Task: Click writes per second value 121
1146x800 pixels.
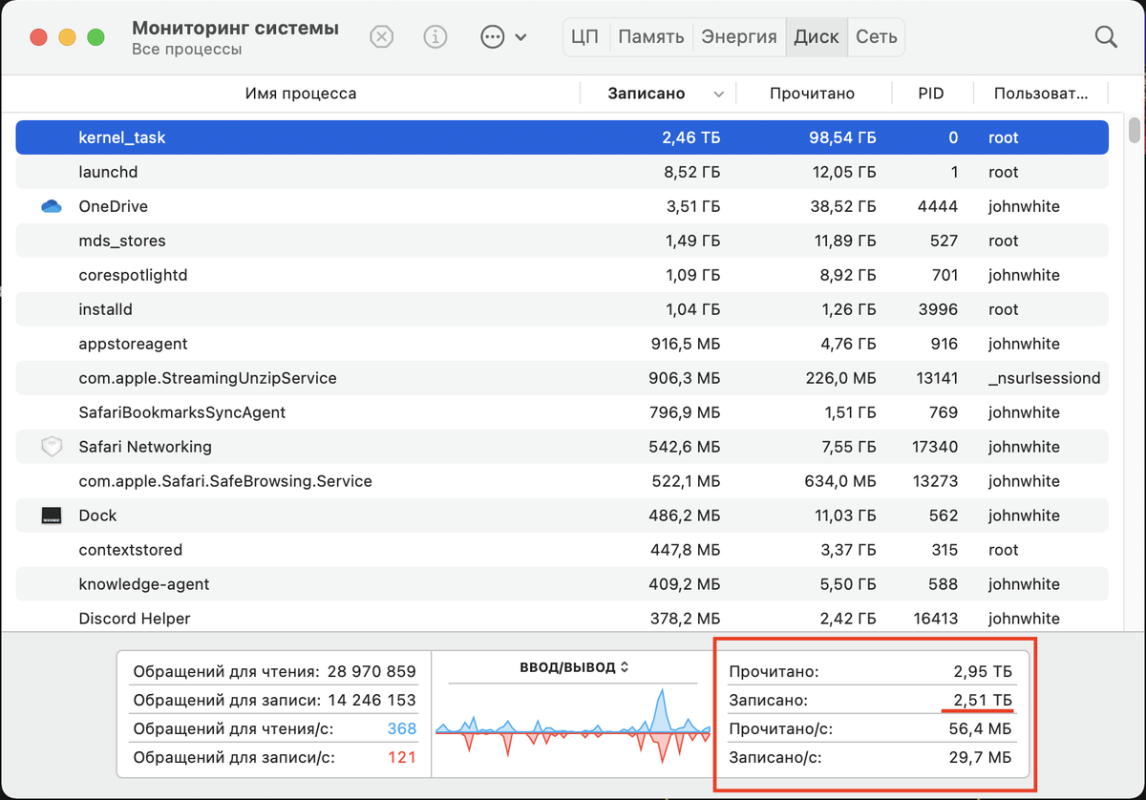Action: click(402, 757)
